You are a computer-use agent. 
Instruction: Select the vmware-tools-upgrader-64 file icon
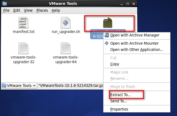click(66, 48)
